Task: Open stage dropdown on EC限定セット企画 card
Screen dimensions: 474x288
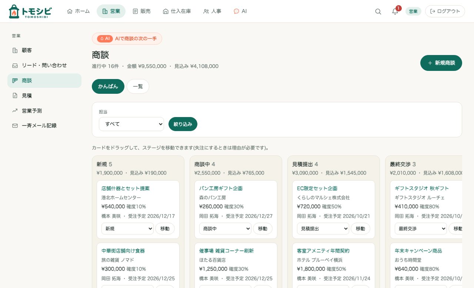Action: coord(323,229)
